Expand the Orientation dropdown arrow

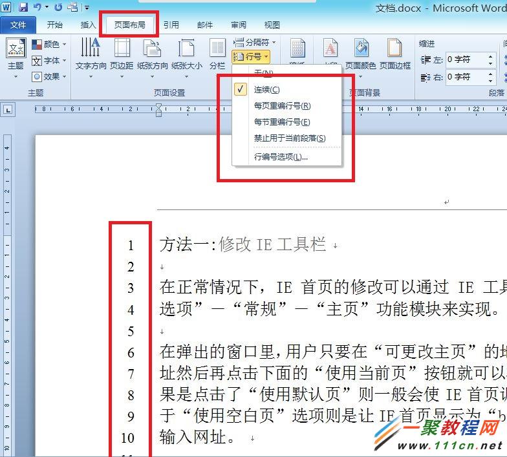(153, 76)
